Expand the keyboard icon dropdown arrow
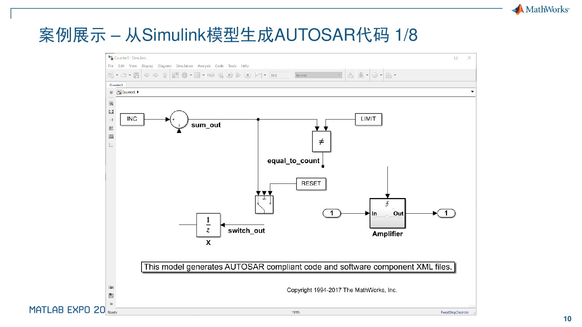 click(x=395, y=75)
